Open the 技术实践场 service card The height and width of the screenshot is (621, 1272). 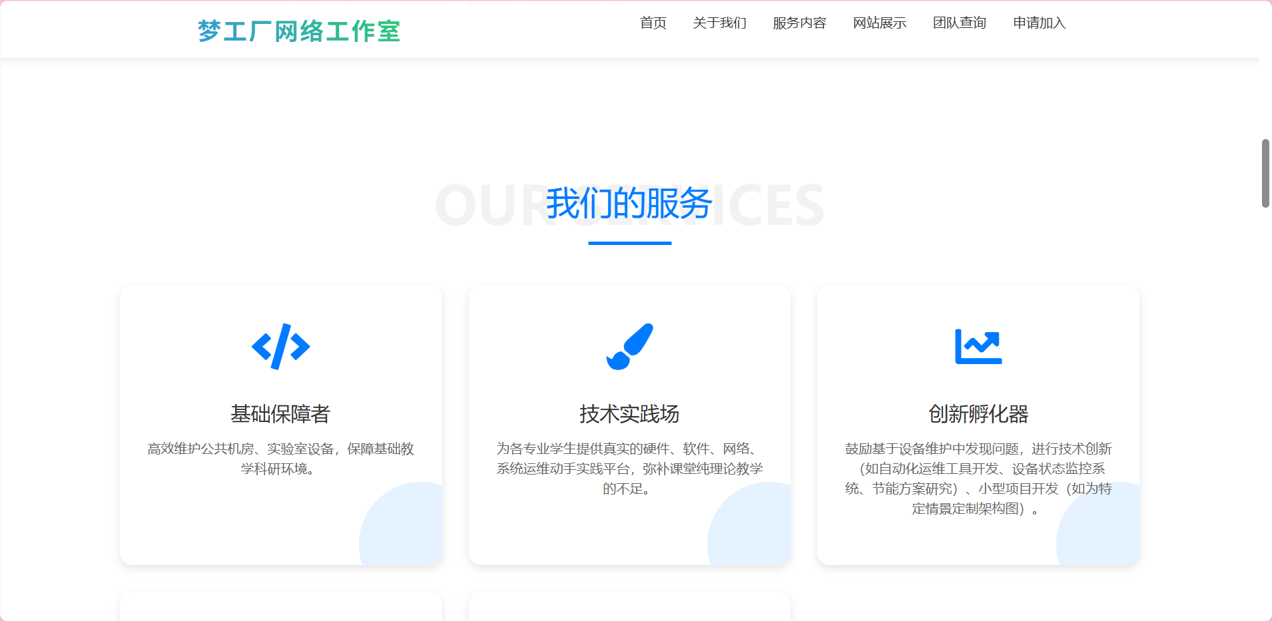coord(629,424)
